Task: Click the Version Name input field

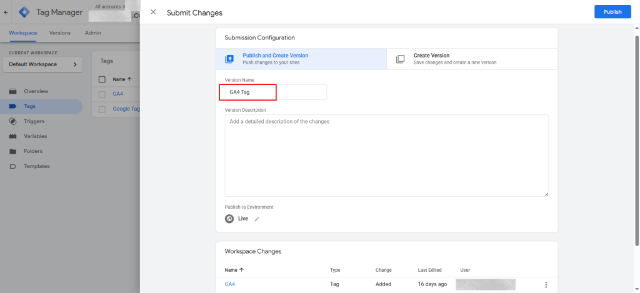Action: (276, 92)
